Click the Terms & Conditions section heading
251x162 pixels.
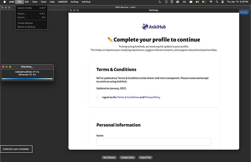click(116, 69)
